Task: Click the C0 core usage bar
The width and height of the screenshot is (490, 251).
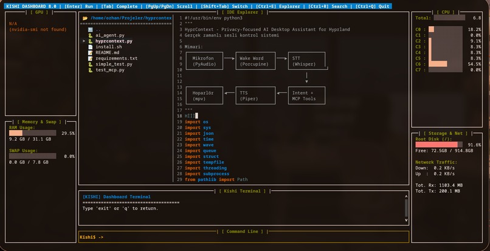Action: pos(446,29)
